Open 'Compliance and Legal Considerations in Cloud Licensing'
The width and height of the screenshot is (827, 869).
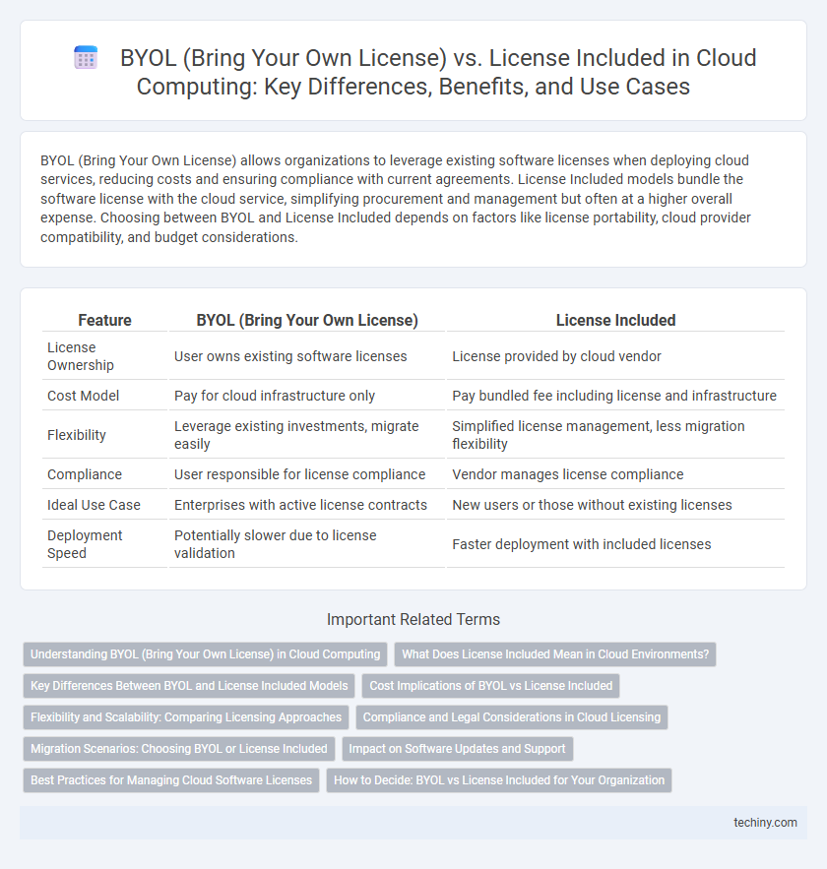coord(512,717)
